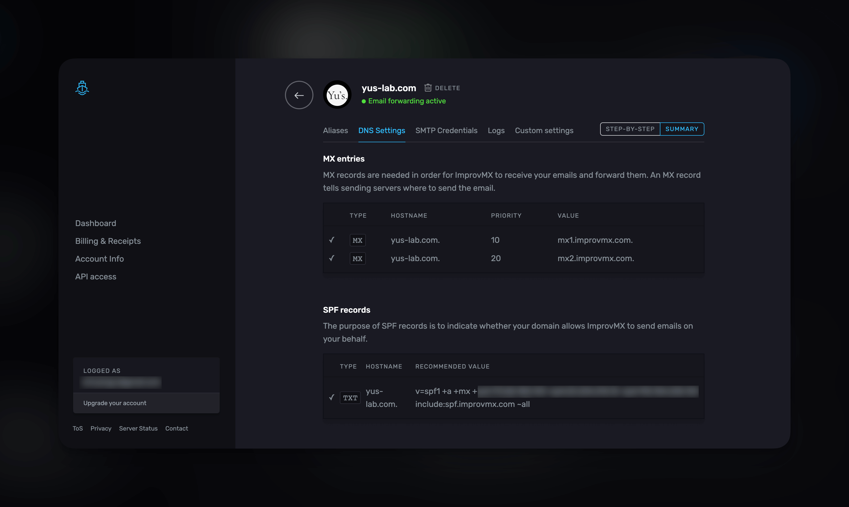Select the DNS Settings tab
The image size is (849, 507).
click(382, 131)
